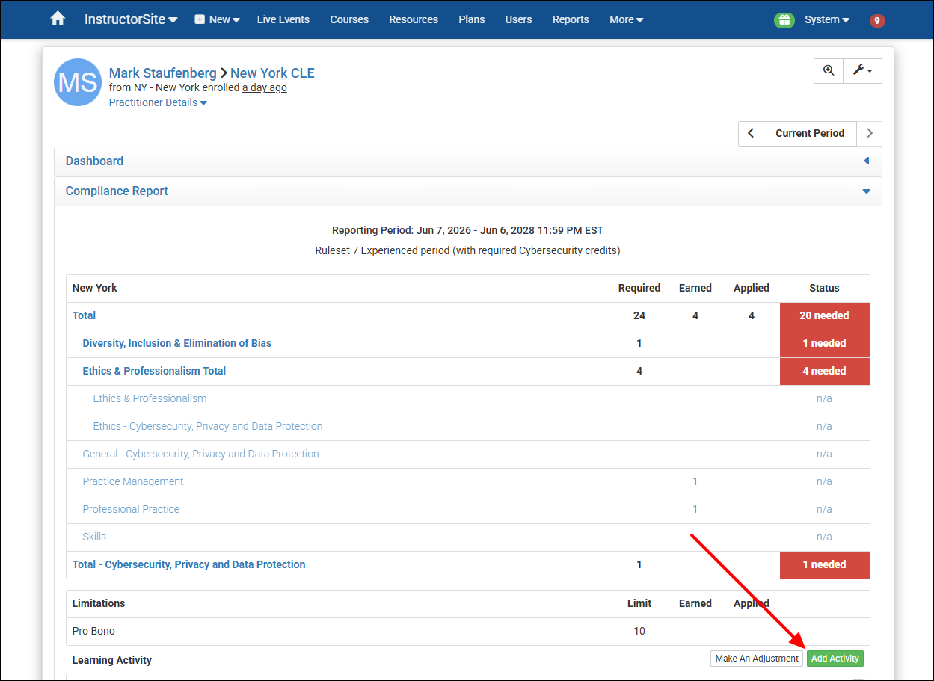
Task: Click the Required value 24 in Total row
Action: [x=639, y=315]
